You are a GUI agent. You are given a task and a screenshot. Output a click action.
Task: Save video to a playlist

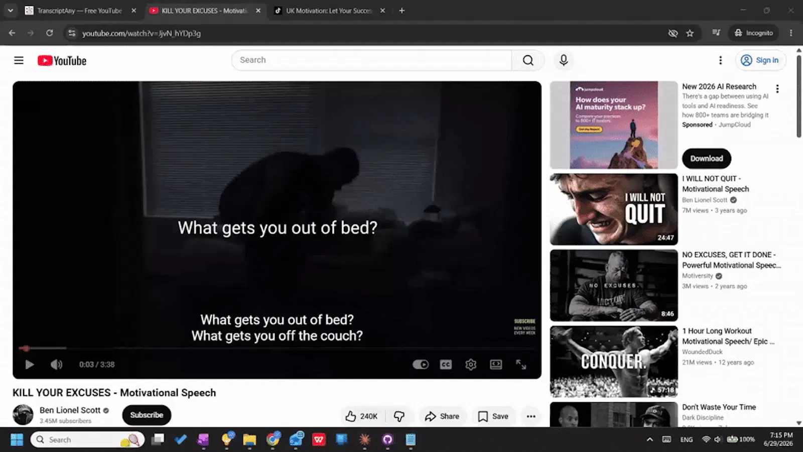click(x=493, y=416)
